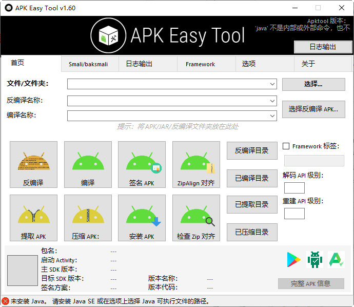
Task: Click the 选择... button
Action: pos(313,84)
